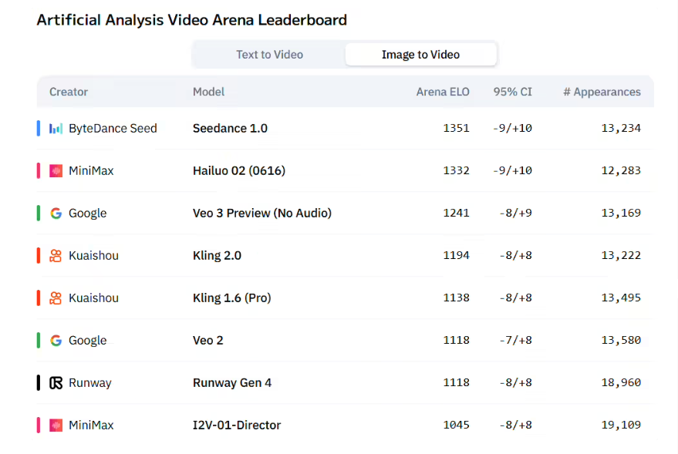Click the Kuaishou logo beside Kling 2.0
Viewport: 678px width, 454px height.
[x=56, y=255]
